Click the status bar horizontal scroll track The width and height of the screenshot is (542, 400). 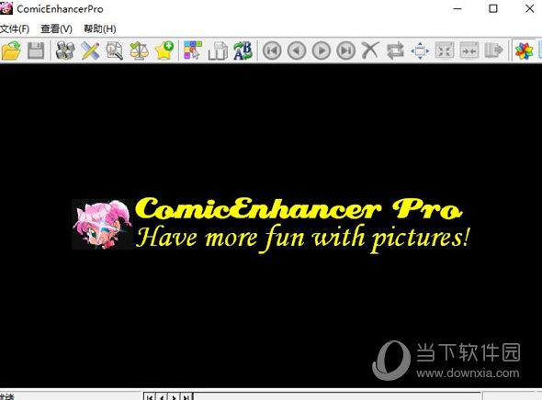[x=336, y=396]
